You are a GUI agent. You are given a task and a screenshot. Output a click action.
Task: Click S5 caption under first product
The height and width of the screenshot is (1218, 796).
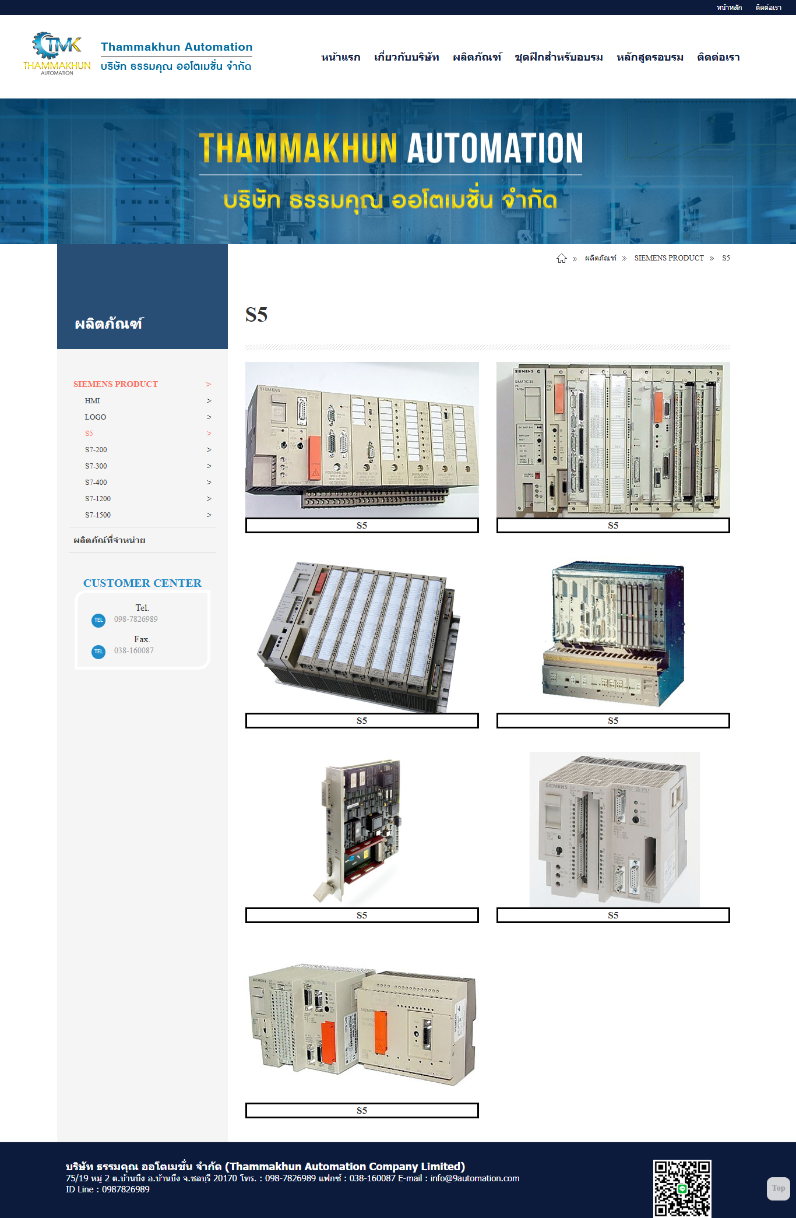[x=362, y=526]
